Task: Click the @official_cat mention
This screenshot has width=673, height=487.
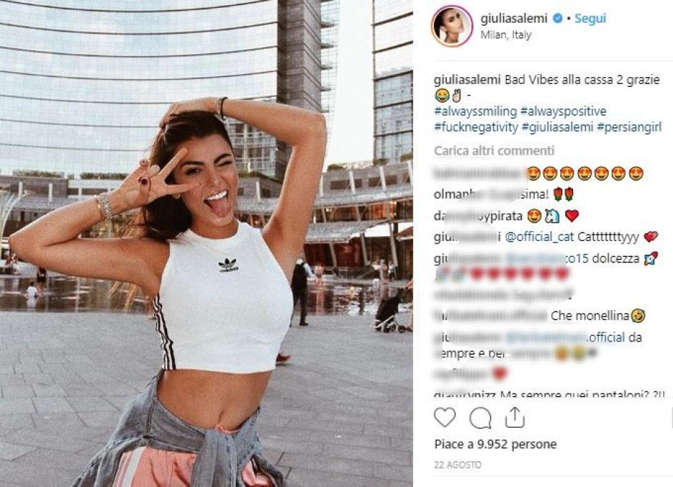Action: click(x=539, y=237)
